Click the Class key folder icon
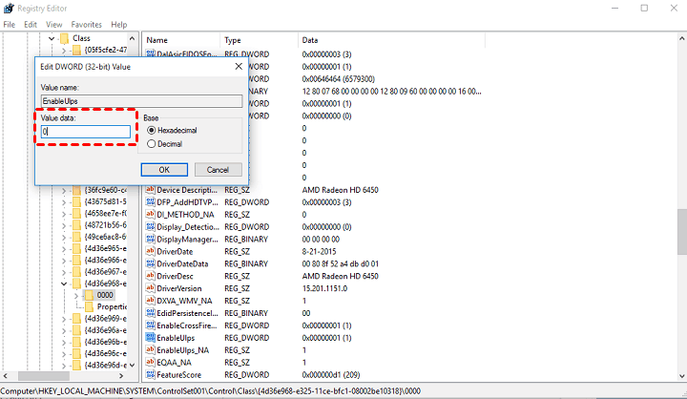The height and width of the screenshot is (399, 687). [x=65, y=38]
